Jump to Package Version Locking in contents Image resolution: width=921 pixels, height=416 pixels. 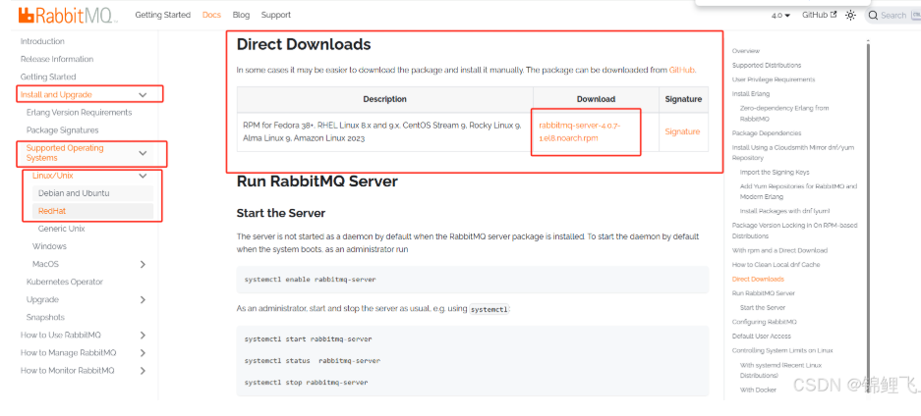795,231
